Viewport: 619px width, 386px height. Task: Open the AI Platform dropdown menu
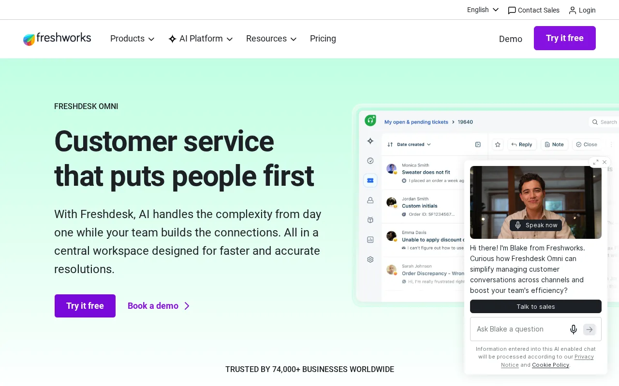point(200,39)
